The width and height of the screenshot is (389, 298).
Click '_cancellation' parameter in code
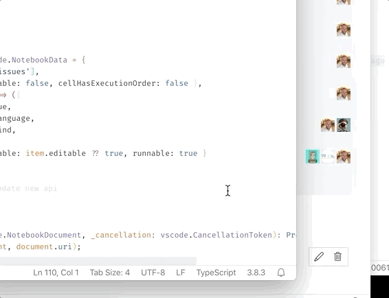pos(121,235)
